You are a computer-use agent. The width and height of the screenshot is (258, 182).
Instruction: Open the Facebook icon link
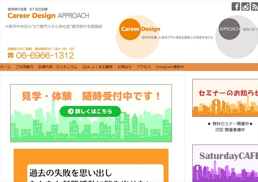pos(236,6)
